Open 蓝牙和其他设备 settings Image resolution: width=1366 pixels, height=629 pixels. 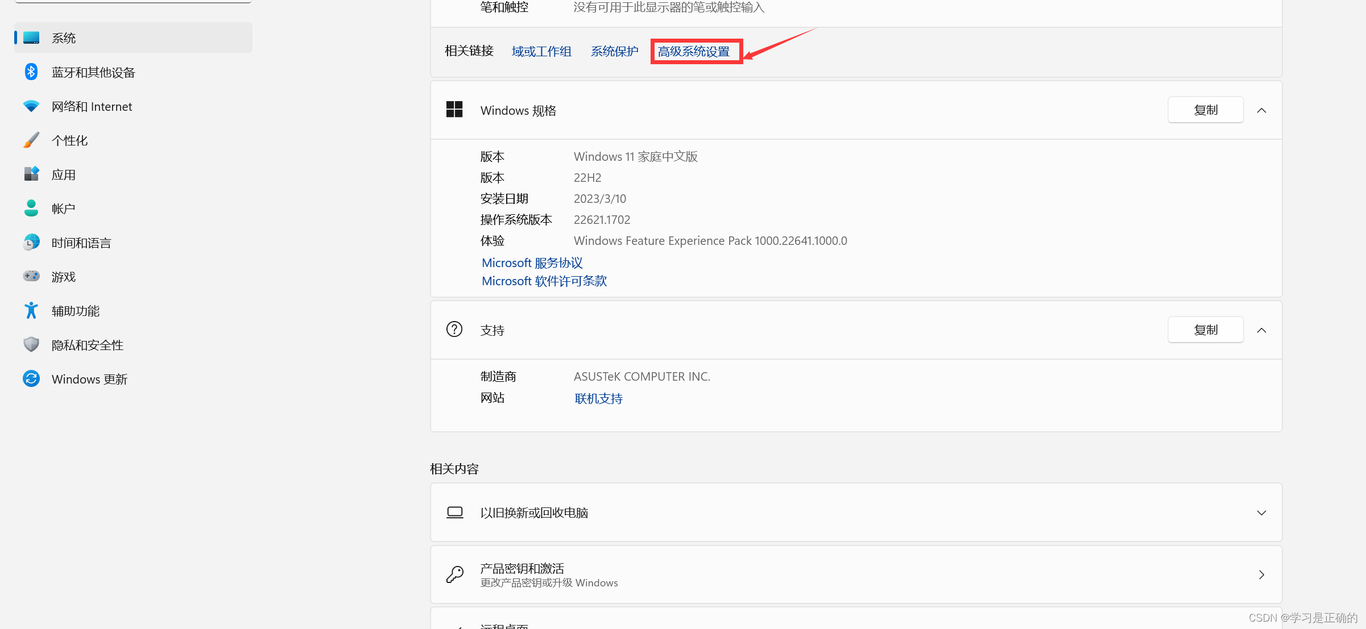(x=133, y=72)
